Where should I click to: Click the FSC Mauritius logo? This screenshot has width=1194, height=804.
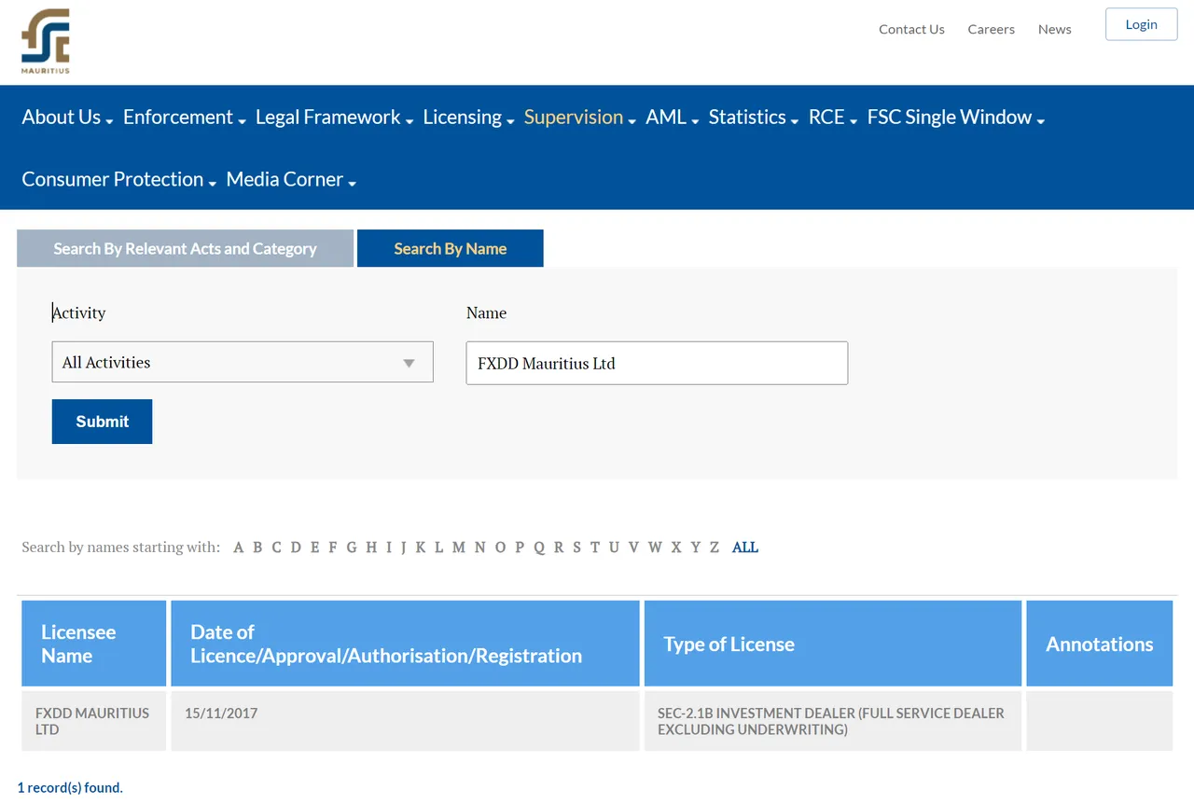pos(46,41)
